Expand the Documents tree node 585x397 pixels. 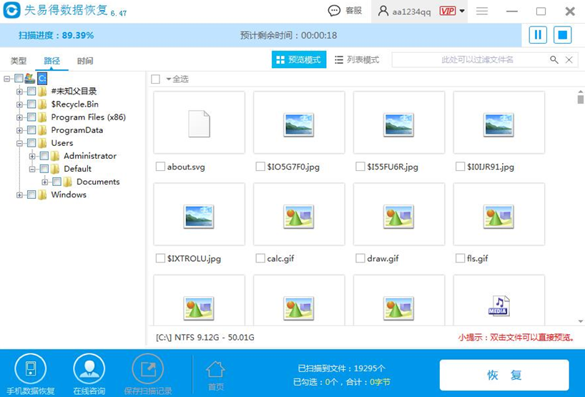click(x=45, y=182)
